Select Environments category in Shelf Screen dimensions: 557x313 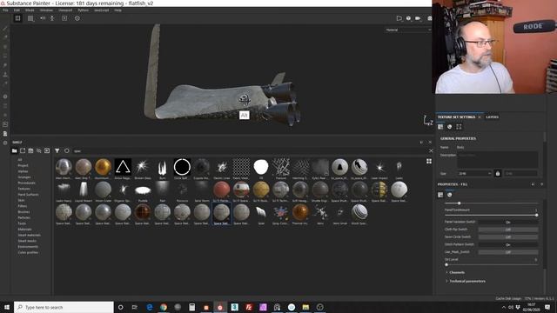[x=28, y=247]
